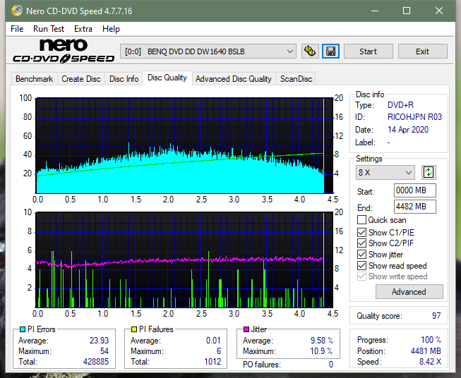
Task: Click the Quality score value 97
Action: pos(436,316)
